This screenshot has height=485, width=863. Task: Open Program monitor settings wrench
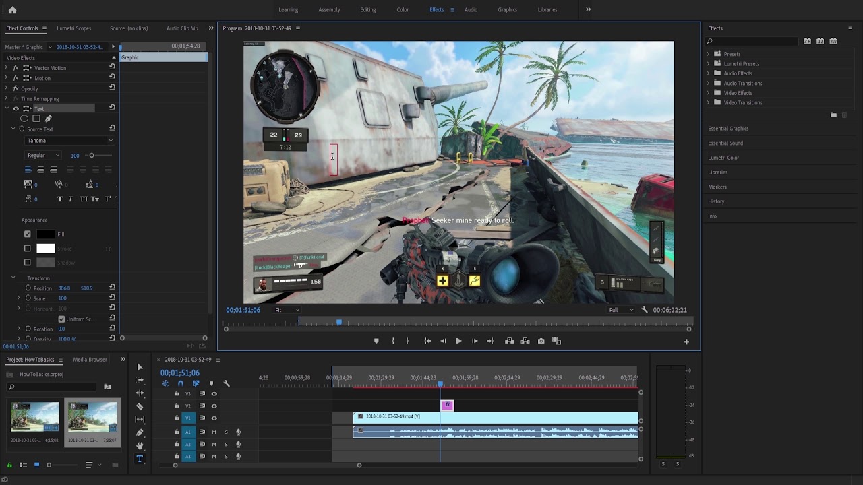tap(645, 310)
